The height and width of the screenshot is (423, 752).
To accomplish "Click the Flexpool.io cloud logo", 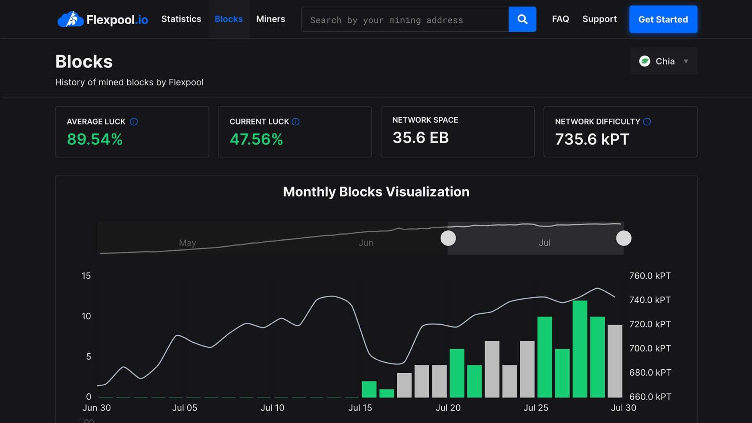I will [x=70, y=19].
